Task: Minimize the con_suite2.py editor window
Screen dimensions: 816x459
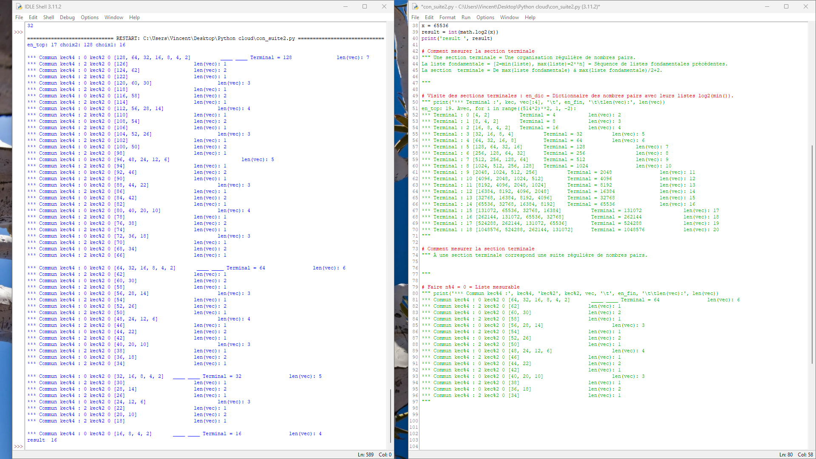Action: [x=767, y=6]
